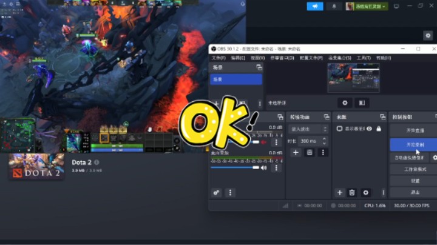The height and width of the screenshot is (245, 437).
Task: Click the Dota 2 game cover thumbnail
Action: (x=36, y=166)
